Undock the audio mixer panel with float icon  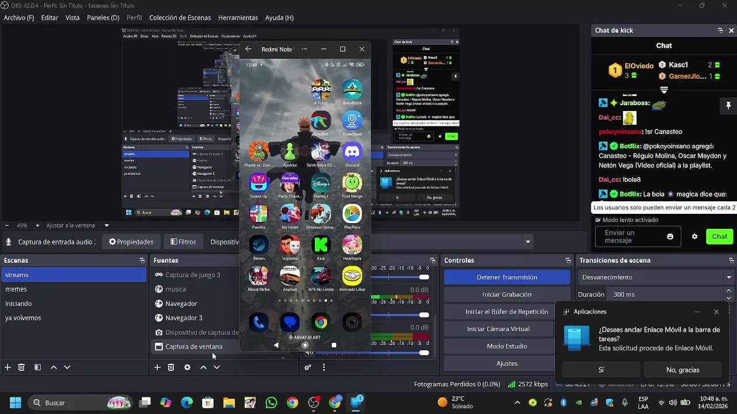[432, 260]
